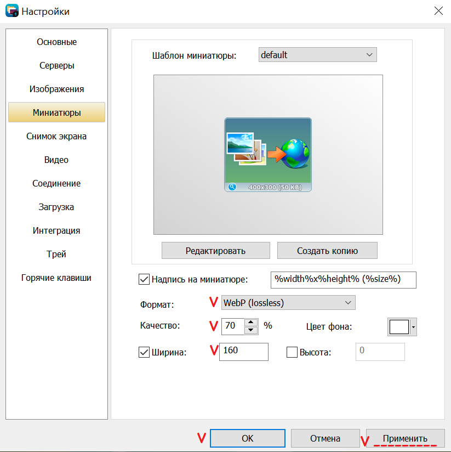Screen dimensions: 451x452
Task: Click the thumbnail caption text field
Action: [x=343, y=280]
